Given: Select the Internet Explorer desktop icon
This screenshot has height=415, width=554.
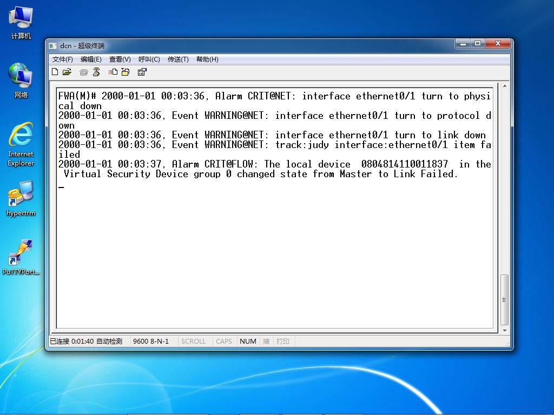Looking at the screenshot, I should [21, 145].
